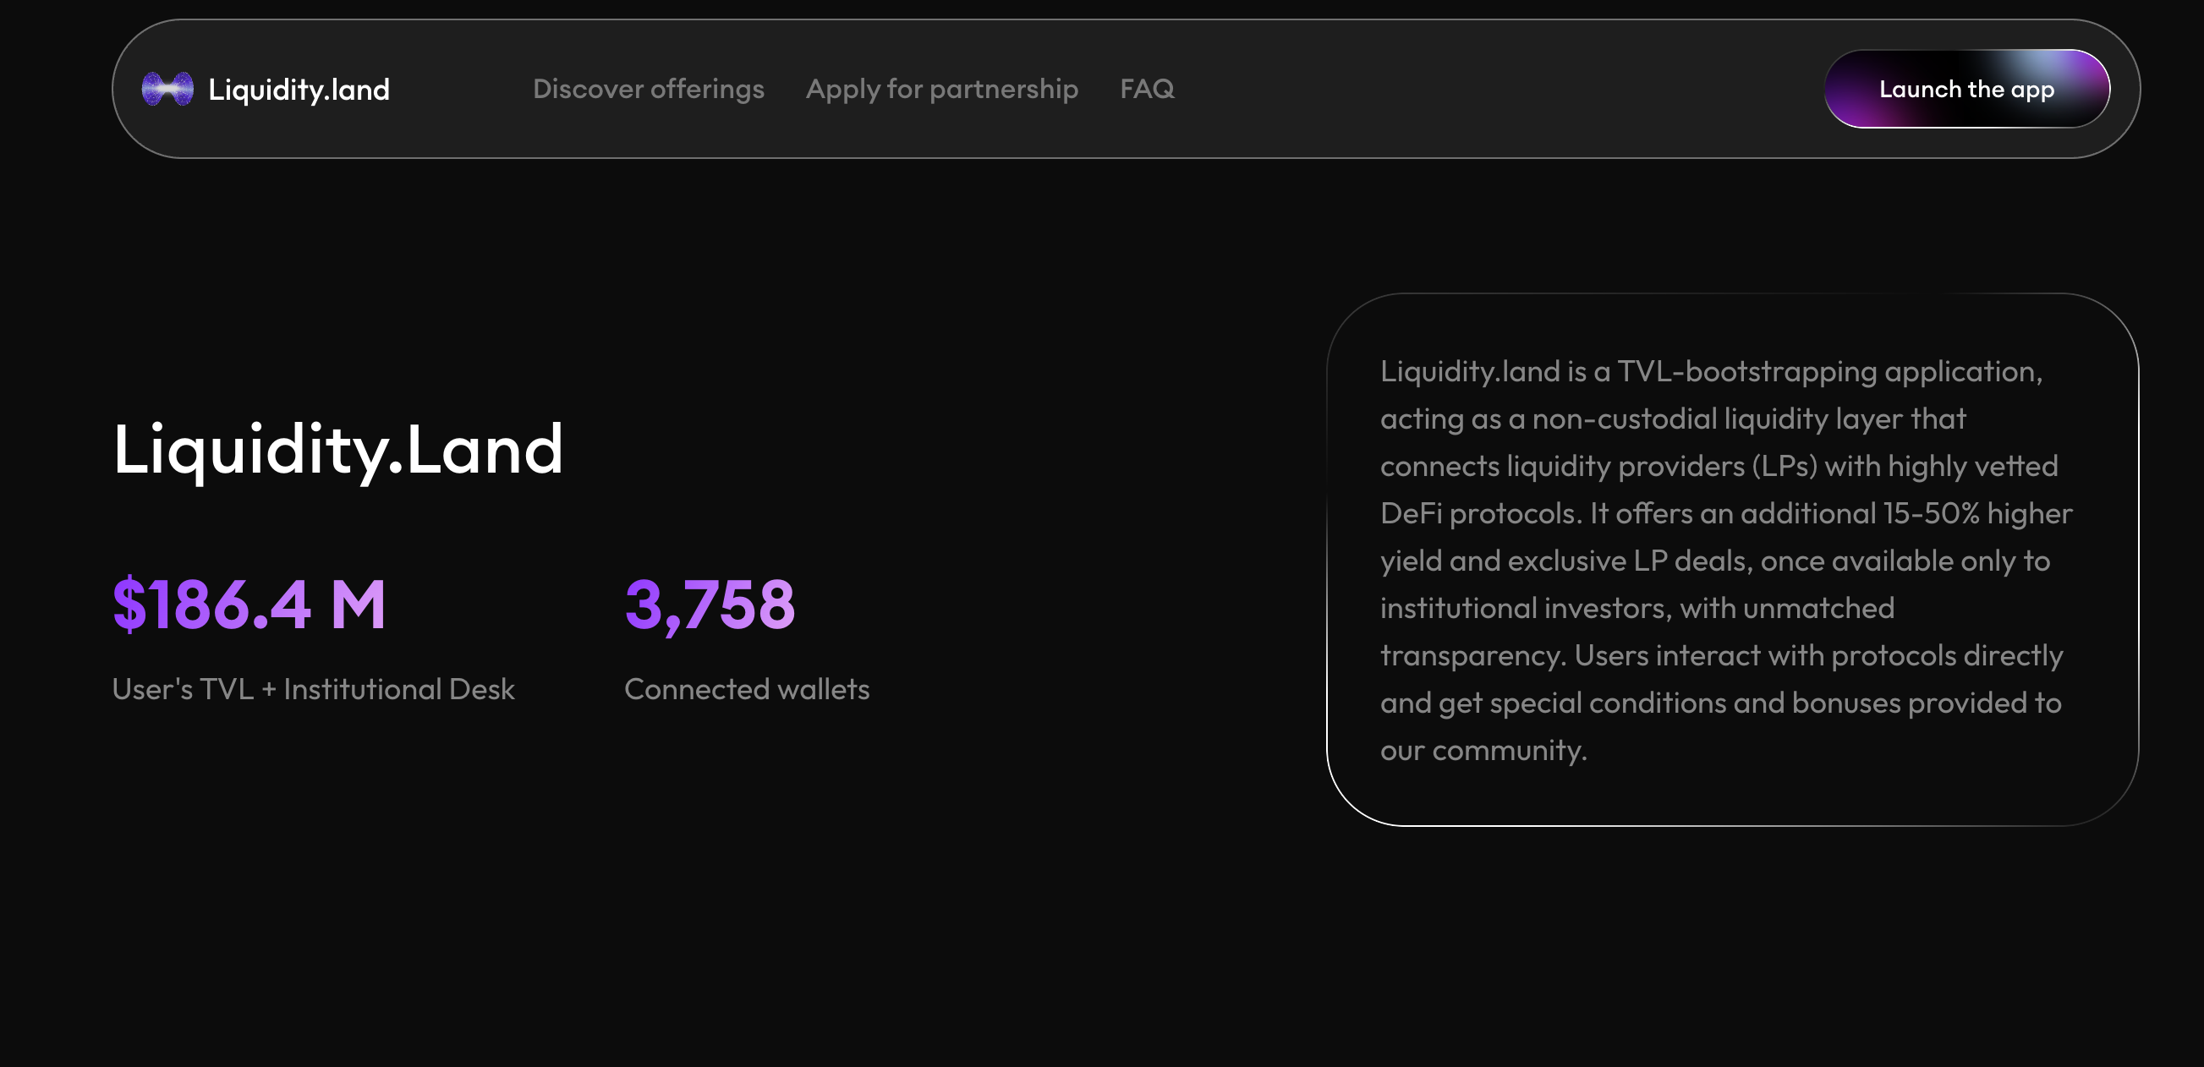Click the User's TVL + Institutional Desk label
2204x1067 pixels.
313,689
